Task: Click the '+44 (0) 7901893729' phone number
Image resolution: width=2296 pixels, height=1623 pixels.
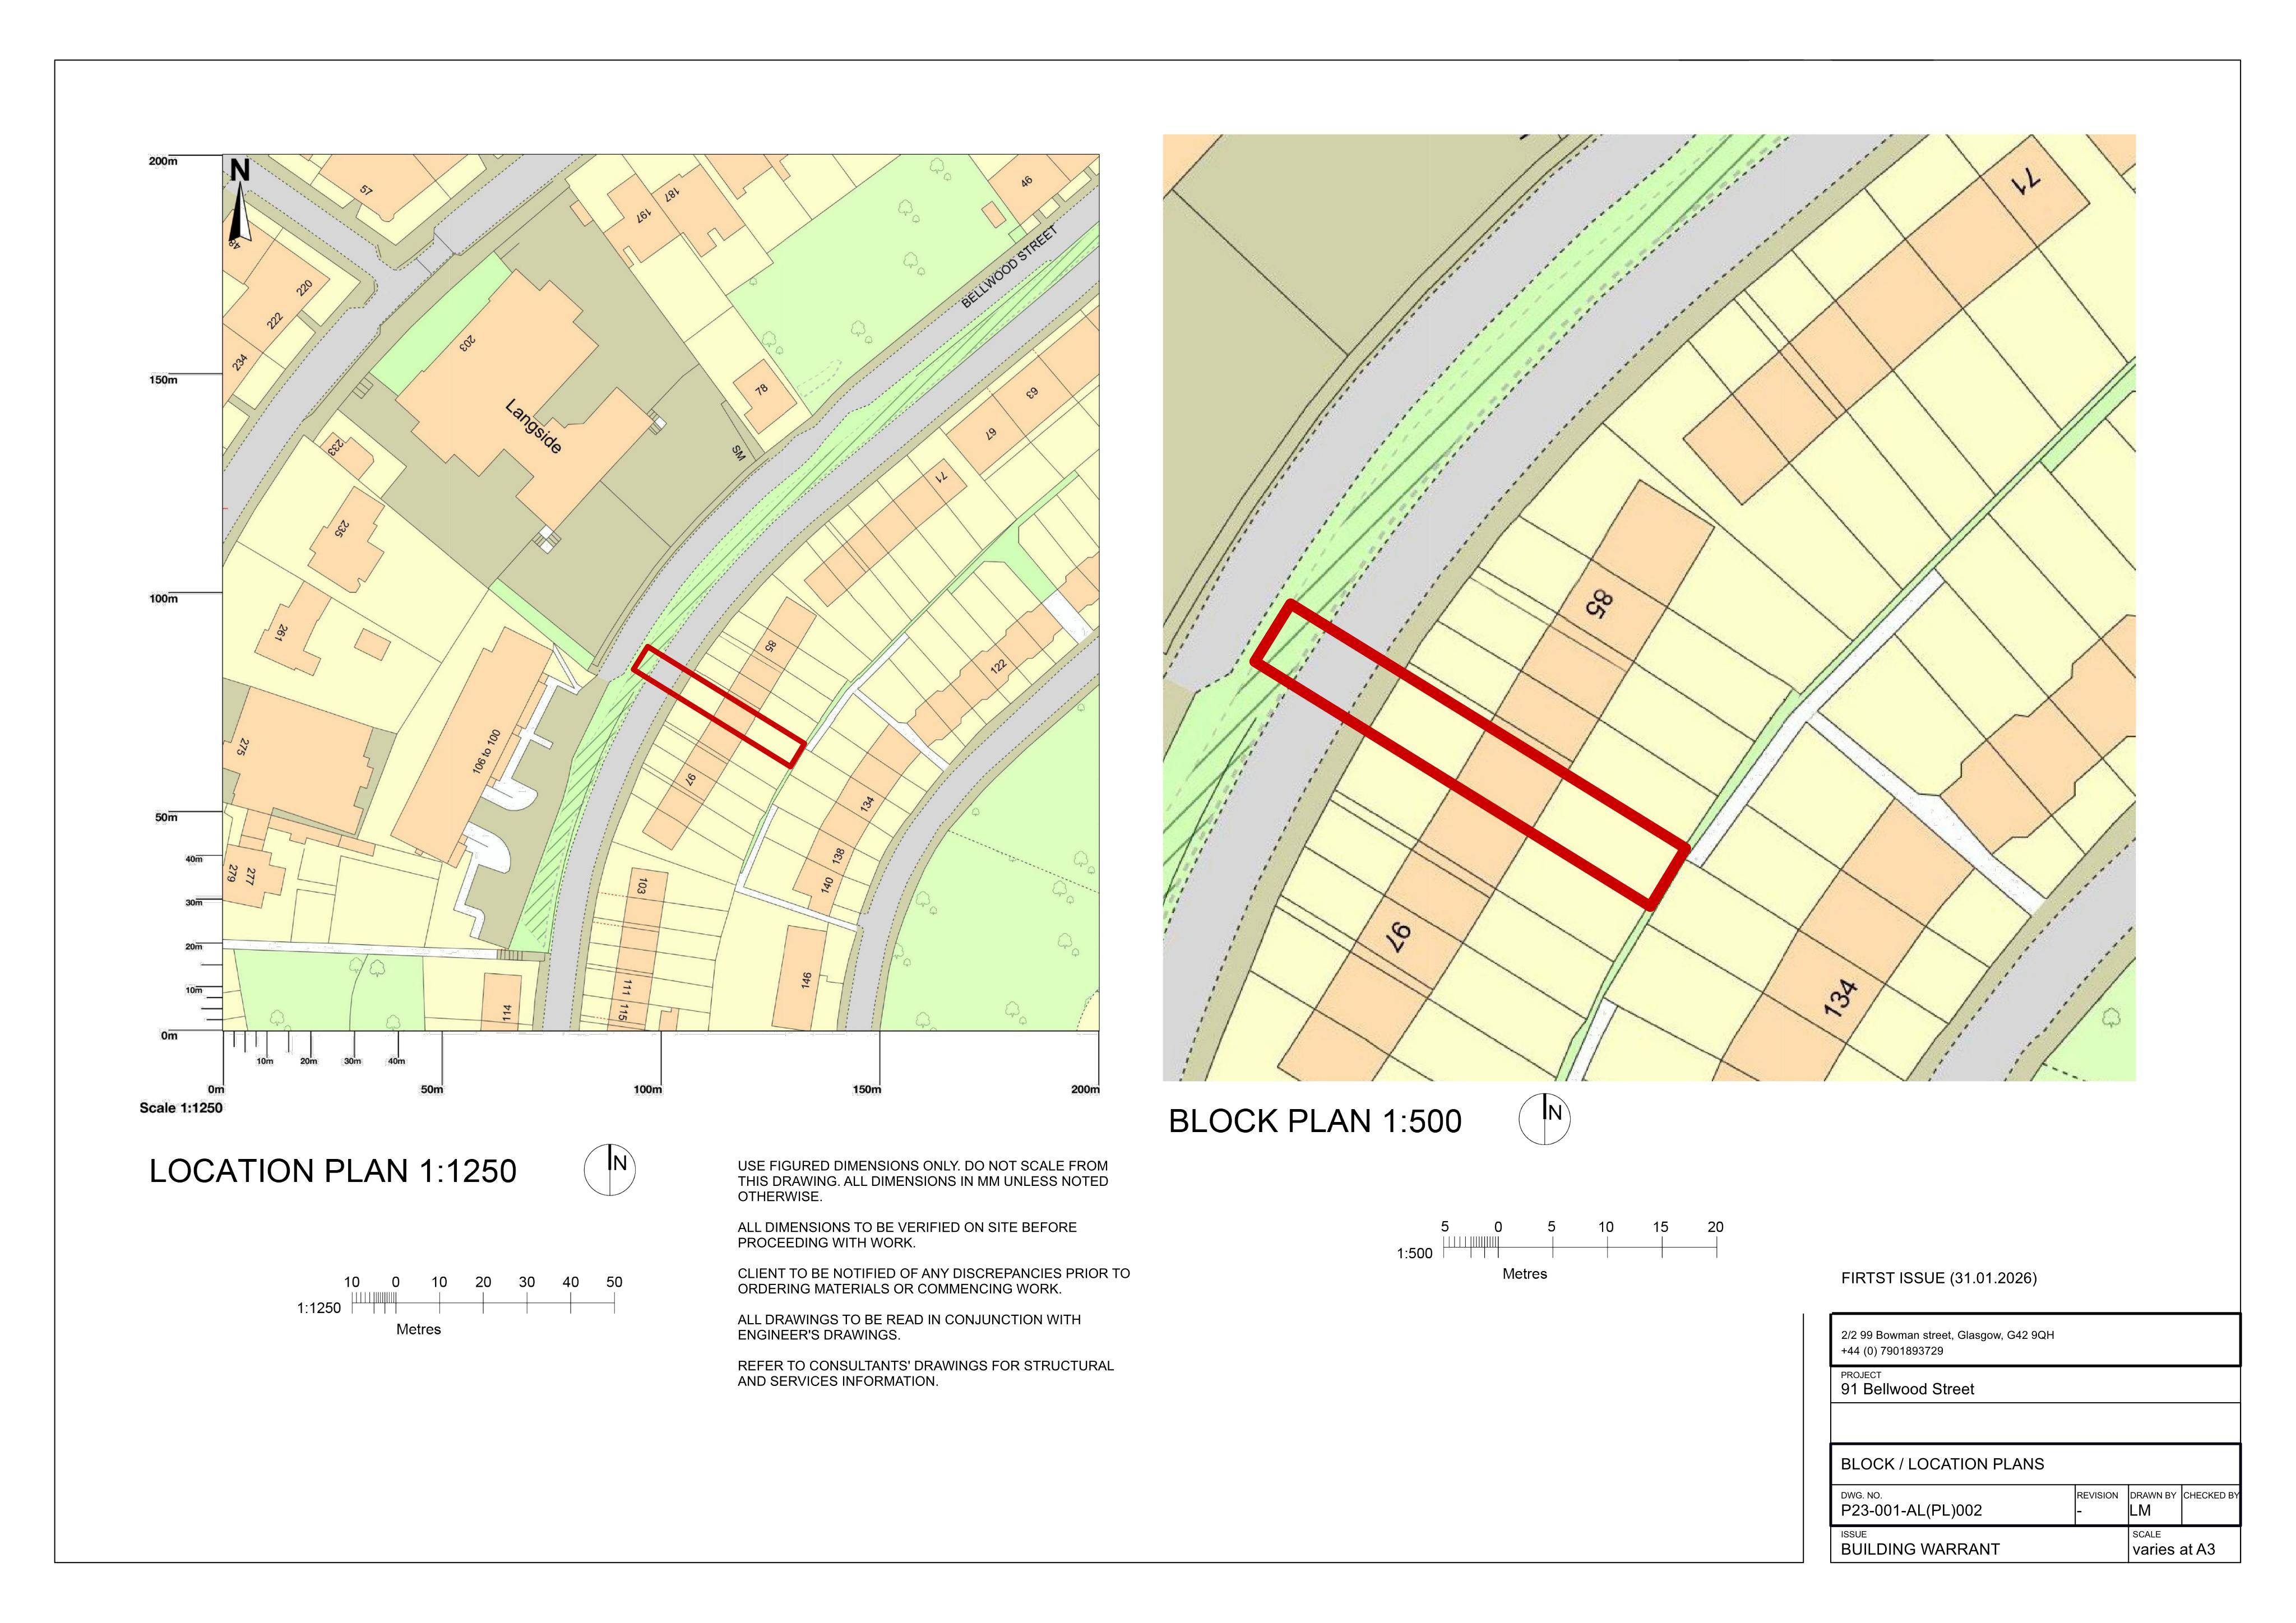Action: pyautogui.click(x=1892, y=1351)
